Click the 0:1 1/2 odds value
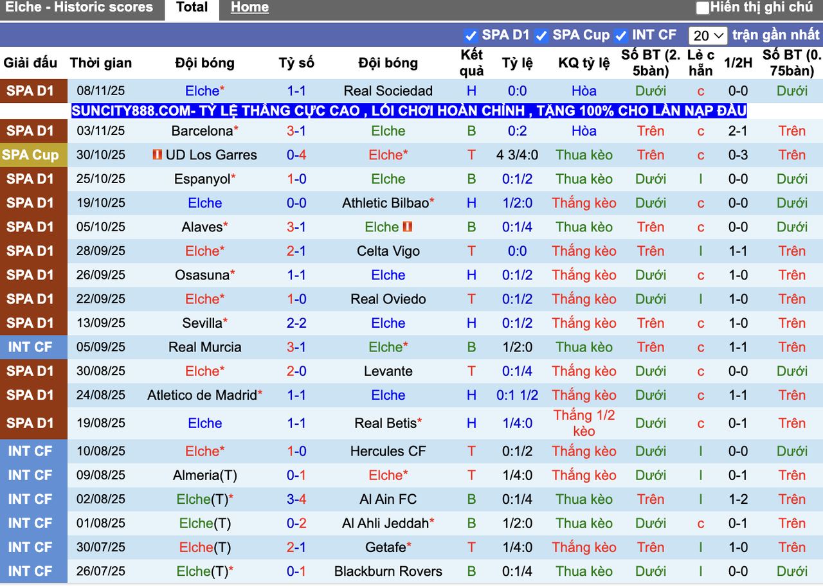This screenshot has width=823, height=588. (x=518, y=395)
